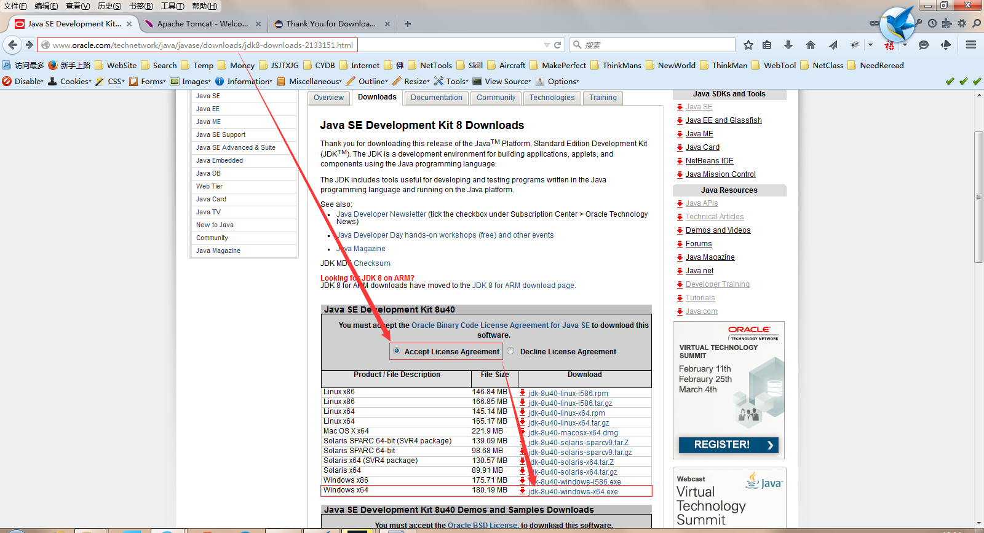This screenshot has width=984, height=533.
Task: Select Decline License Agreement radio button
Action: 510,351
